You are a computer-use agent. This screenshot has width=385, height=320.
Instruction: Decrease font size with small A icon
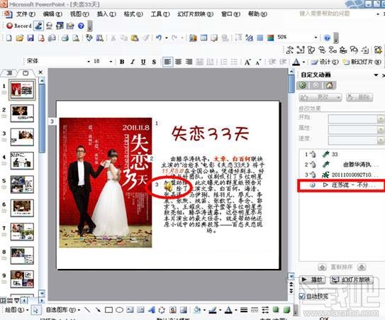[x=258, y=62]
